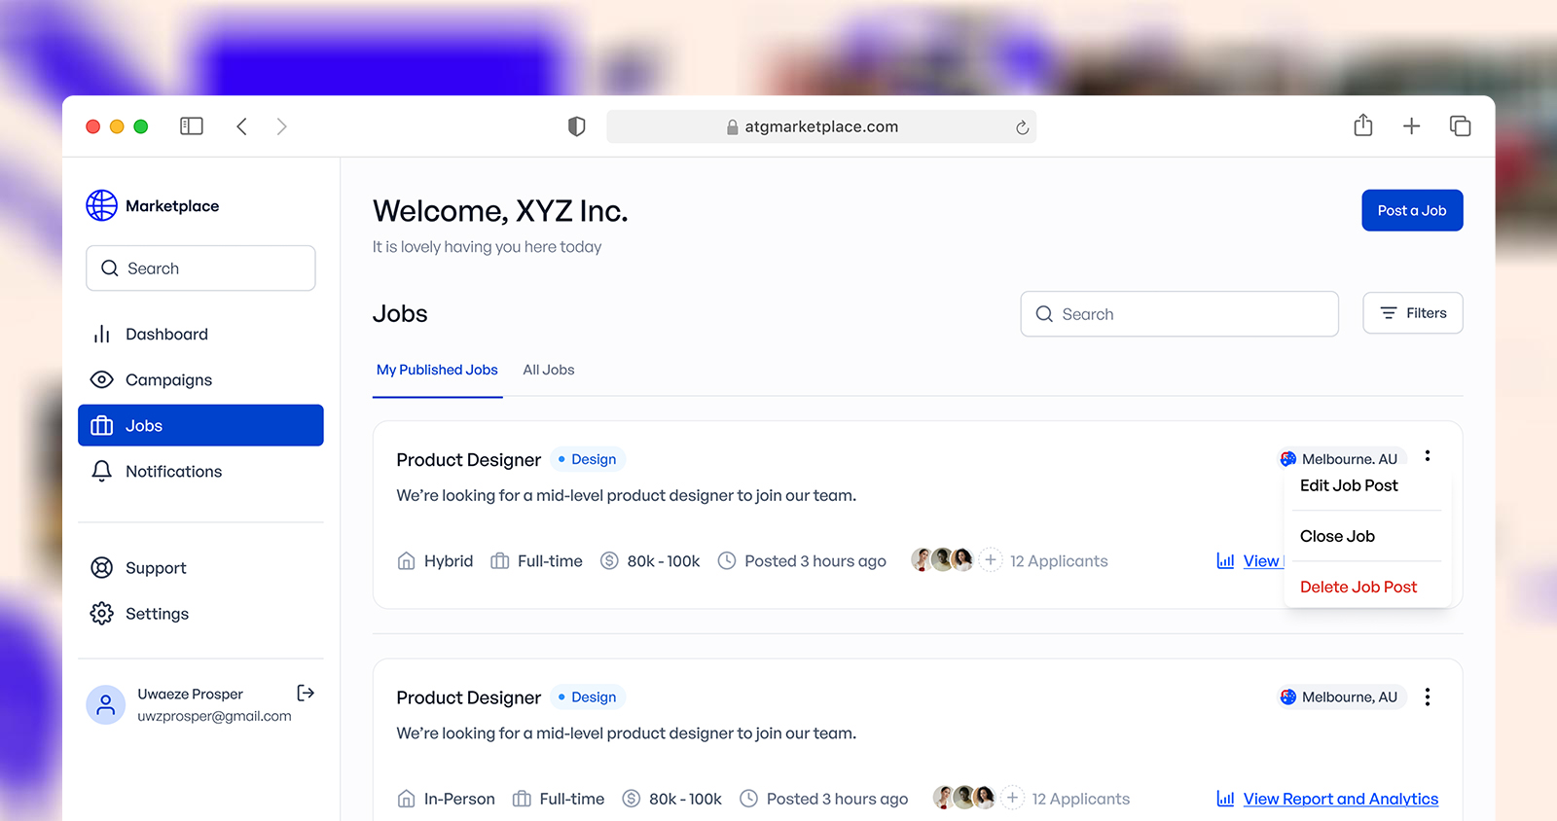
Task: Open the second job card's three-dot menu
Action: pos(1427,696)
